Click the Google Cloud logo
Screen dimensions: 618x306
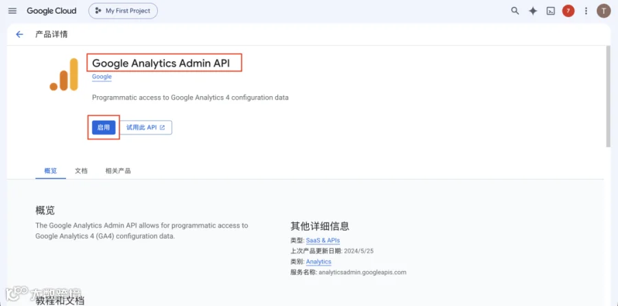pos(51,11)
